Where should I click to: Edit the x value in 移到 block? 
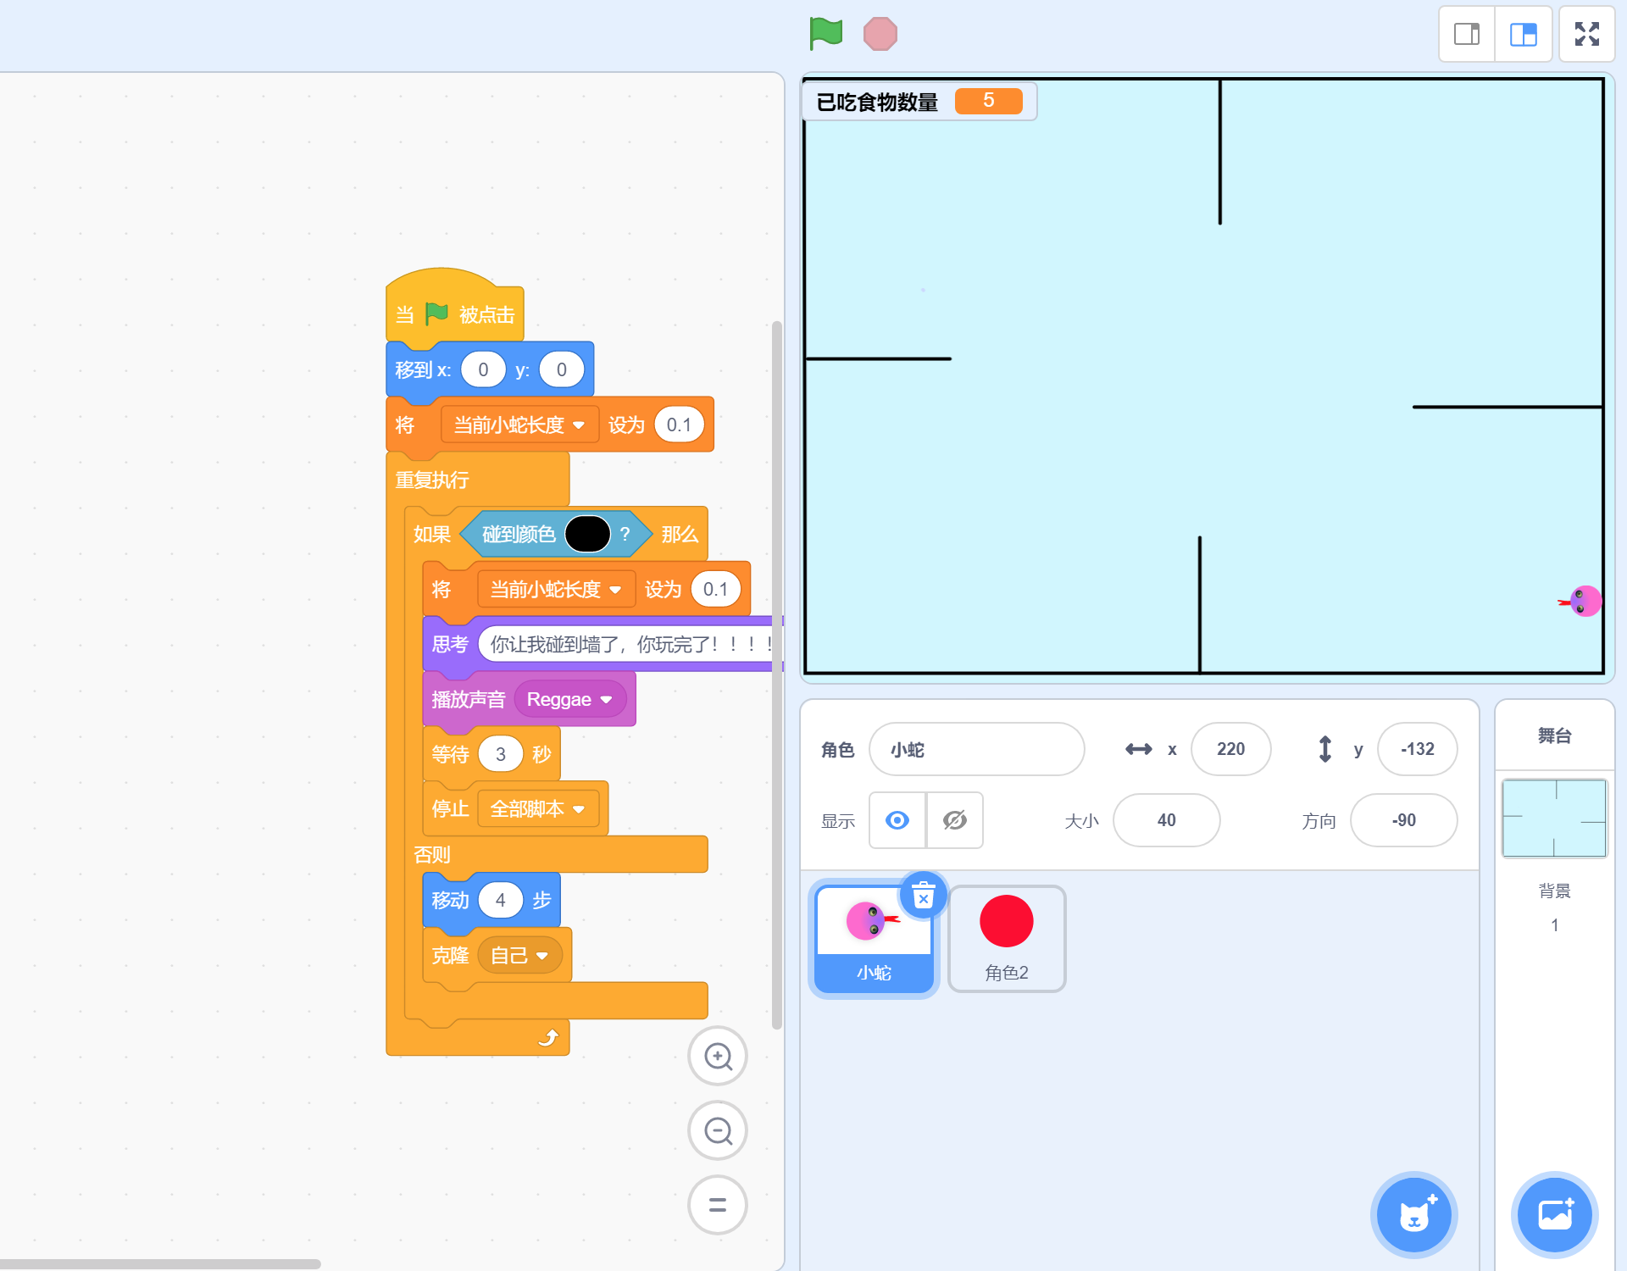(483, 369)
